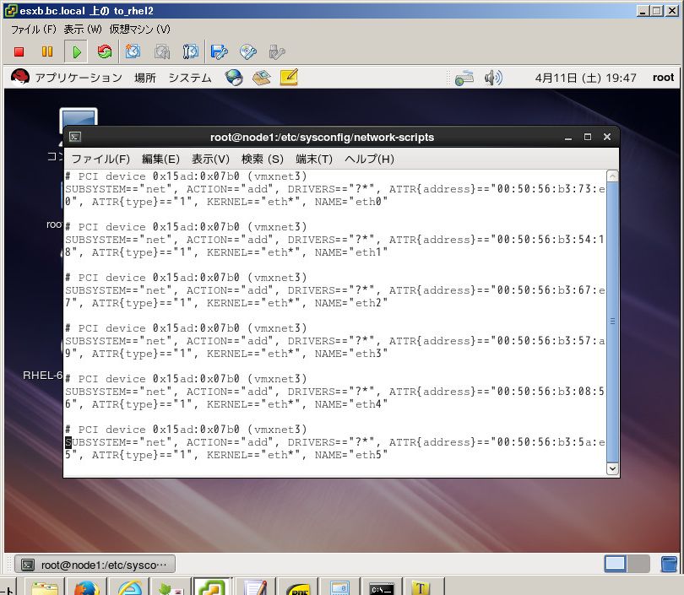Switch to the second grey workspace

(x=638, y=564)
